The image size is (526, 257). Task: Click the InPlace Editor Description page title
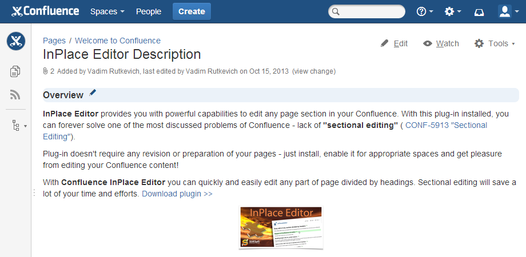pos(122,54)
